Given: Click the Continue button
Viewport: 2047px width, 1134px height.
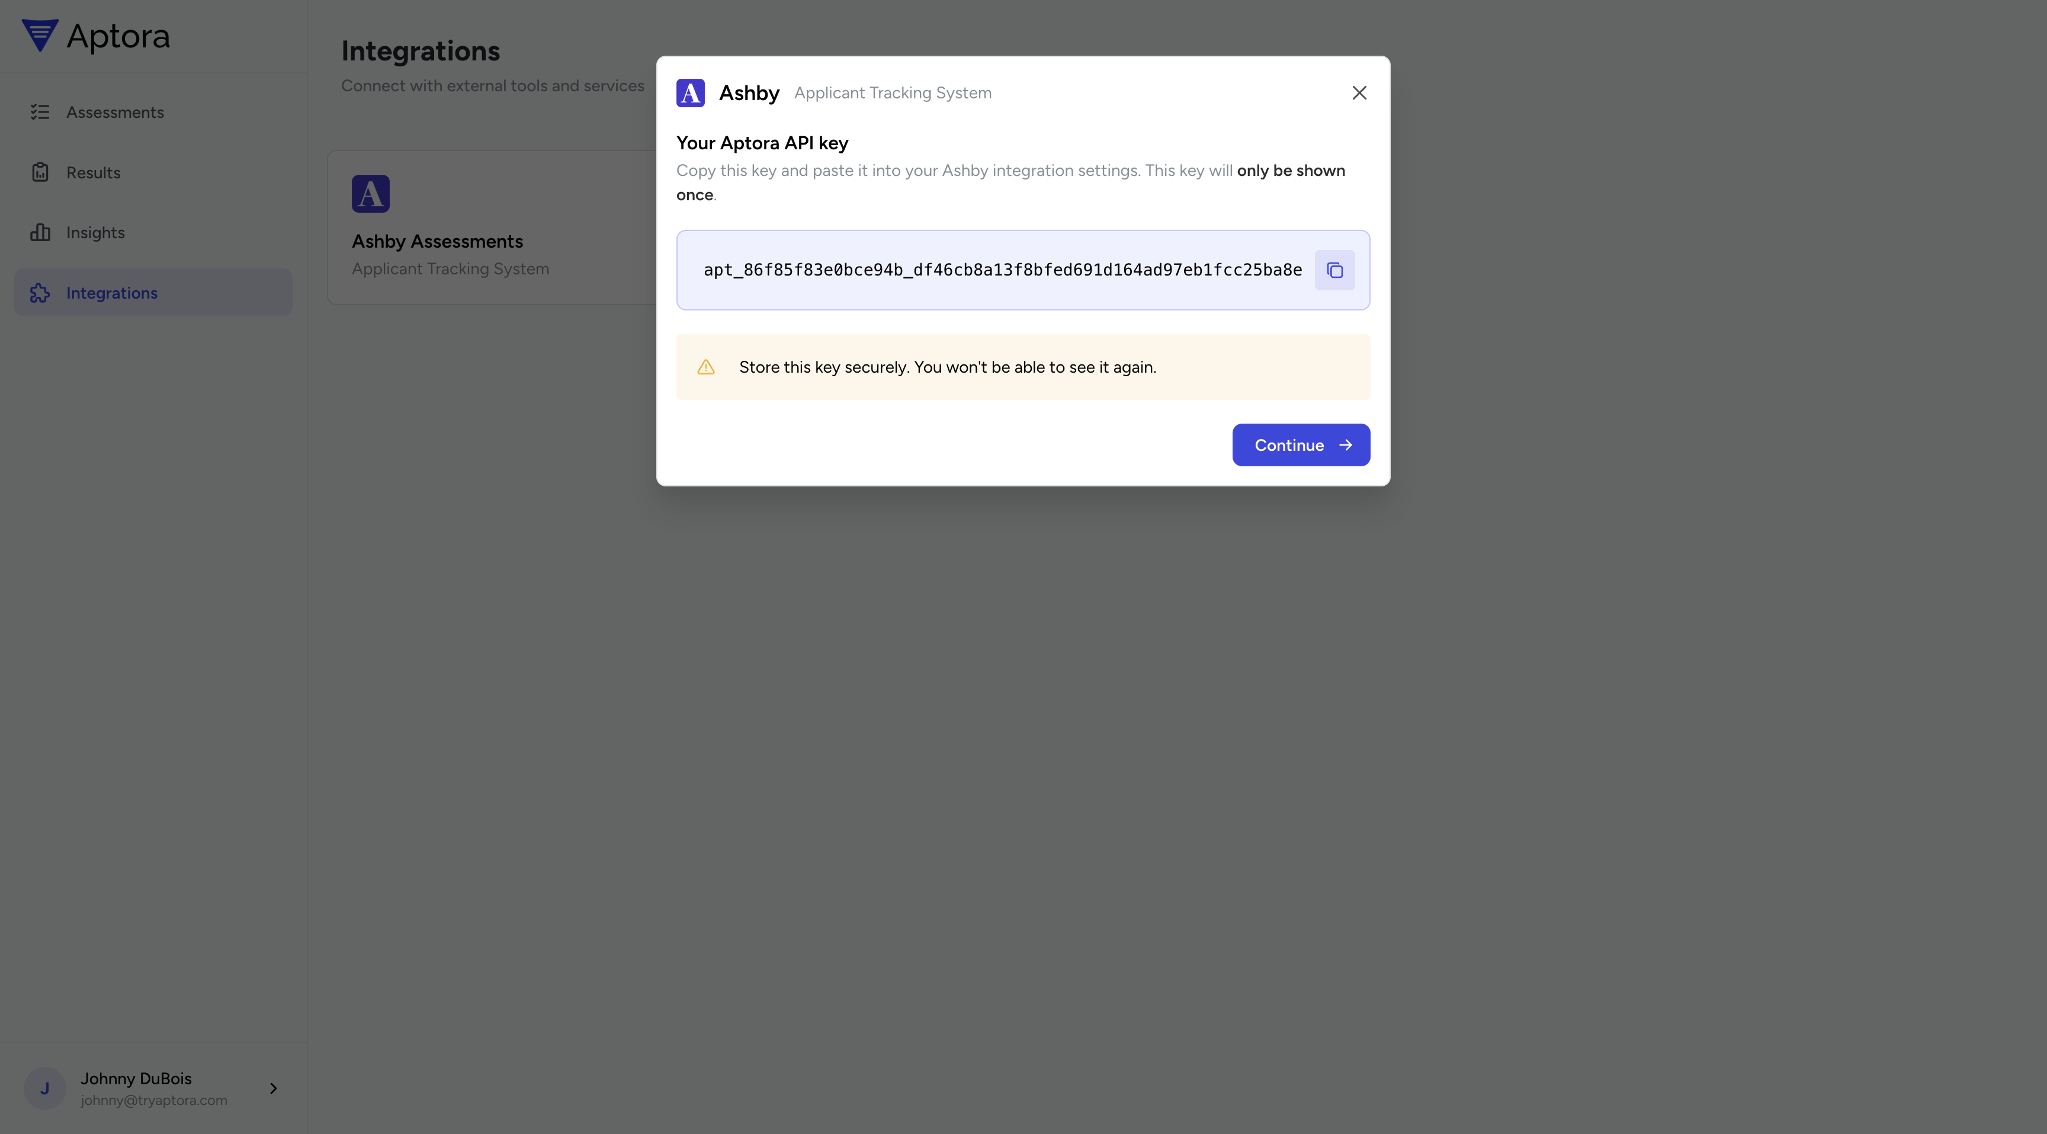Looking at the screenshot, I should [1301, 445].
